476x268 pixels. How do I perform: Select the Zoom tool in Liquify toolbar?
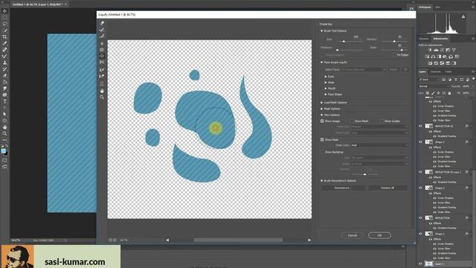[102, 98]
